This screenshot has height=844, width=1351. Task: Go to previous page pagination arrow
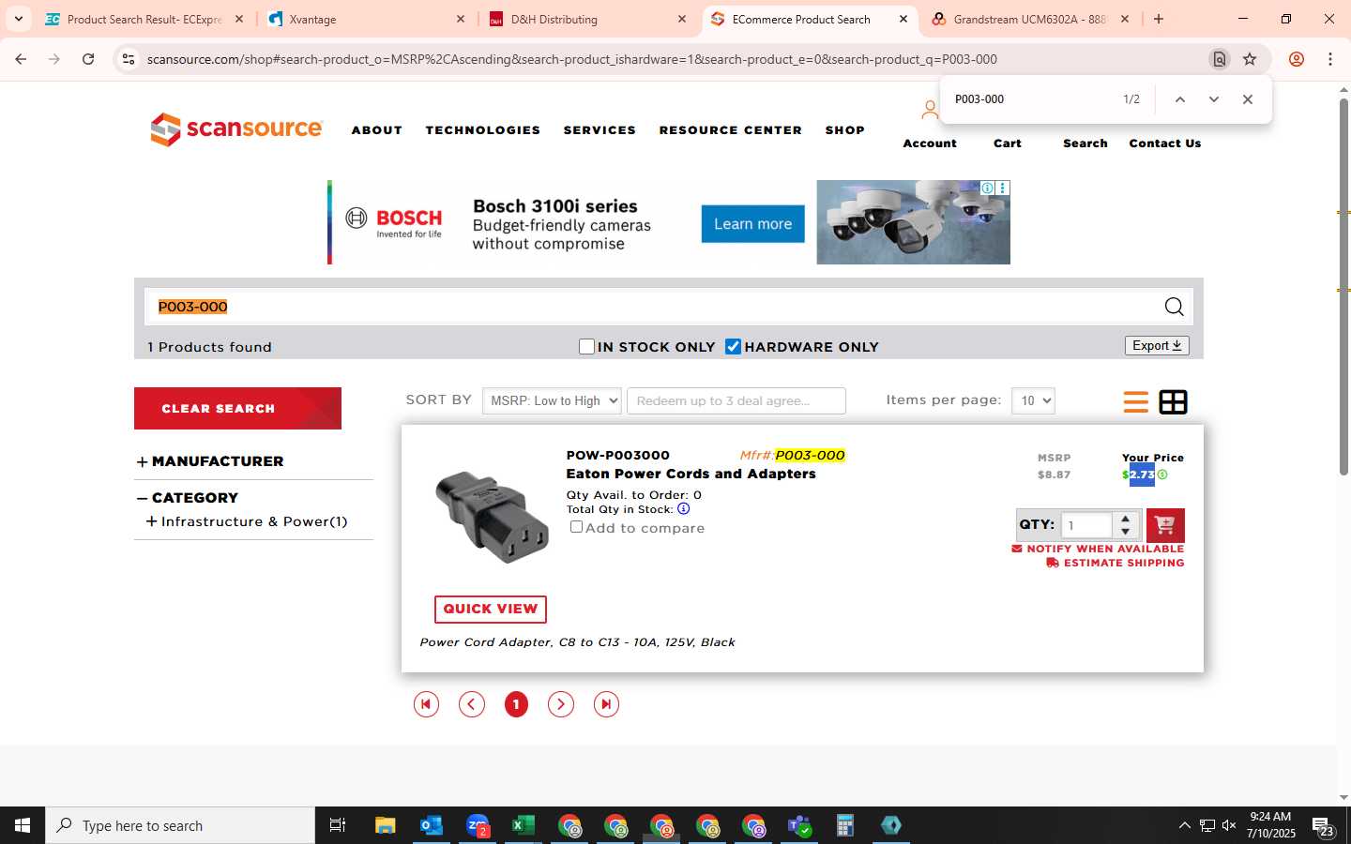[471, 704]
